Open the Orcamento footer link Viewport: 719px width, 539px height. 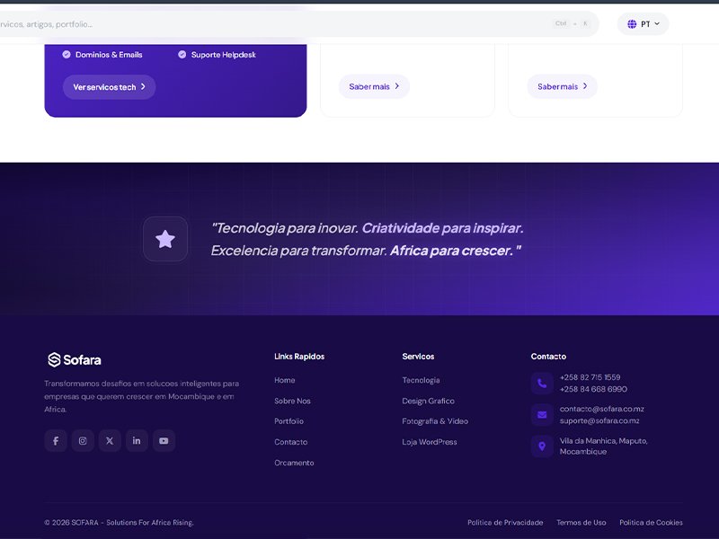click(294, 463)
